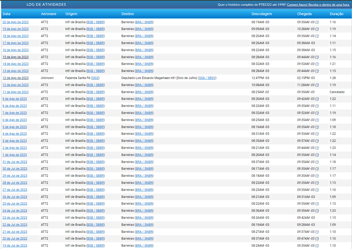Open BRA / SNBR destination link in 26 de Jul row
352x249 pixels.
[144, 197]
